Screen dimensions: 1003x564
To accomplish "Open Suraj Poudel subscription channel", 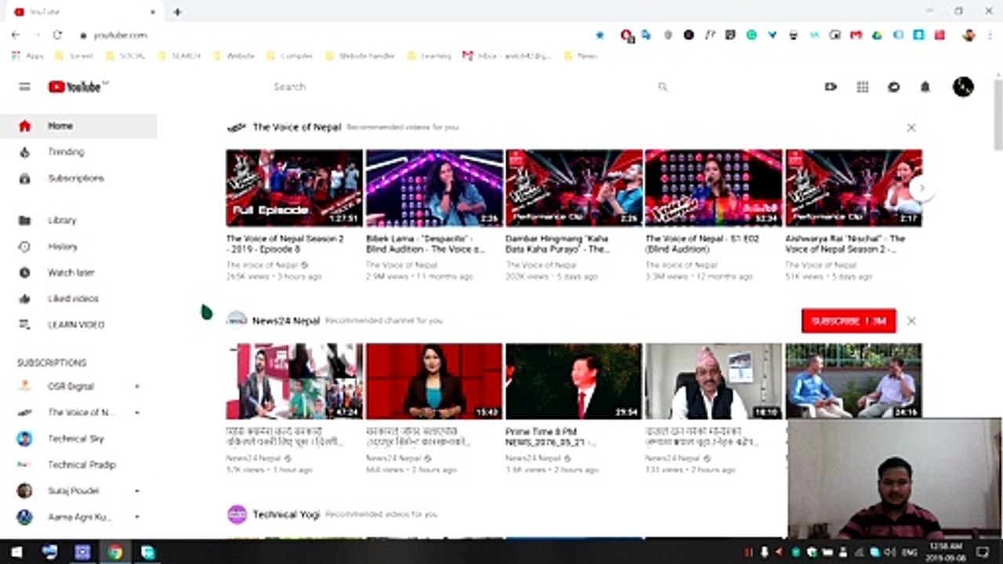I will coord(78,491).
